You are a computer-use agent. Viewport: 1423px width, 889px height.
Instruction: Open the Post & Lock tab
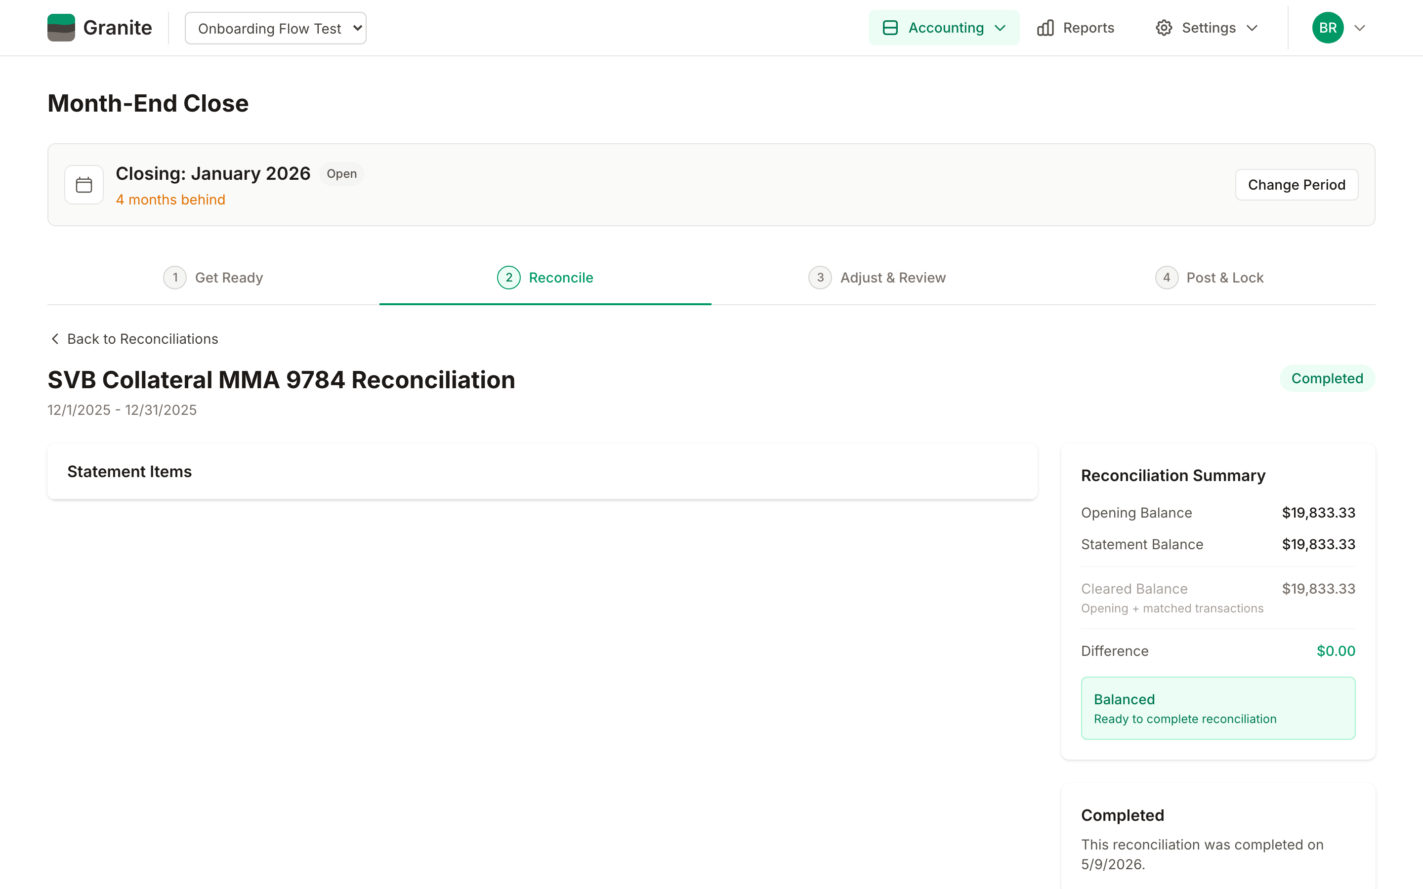[x=1209, y=278]
